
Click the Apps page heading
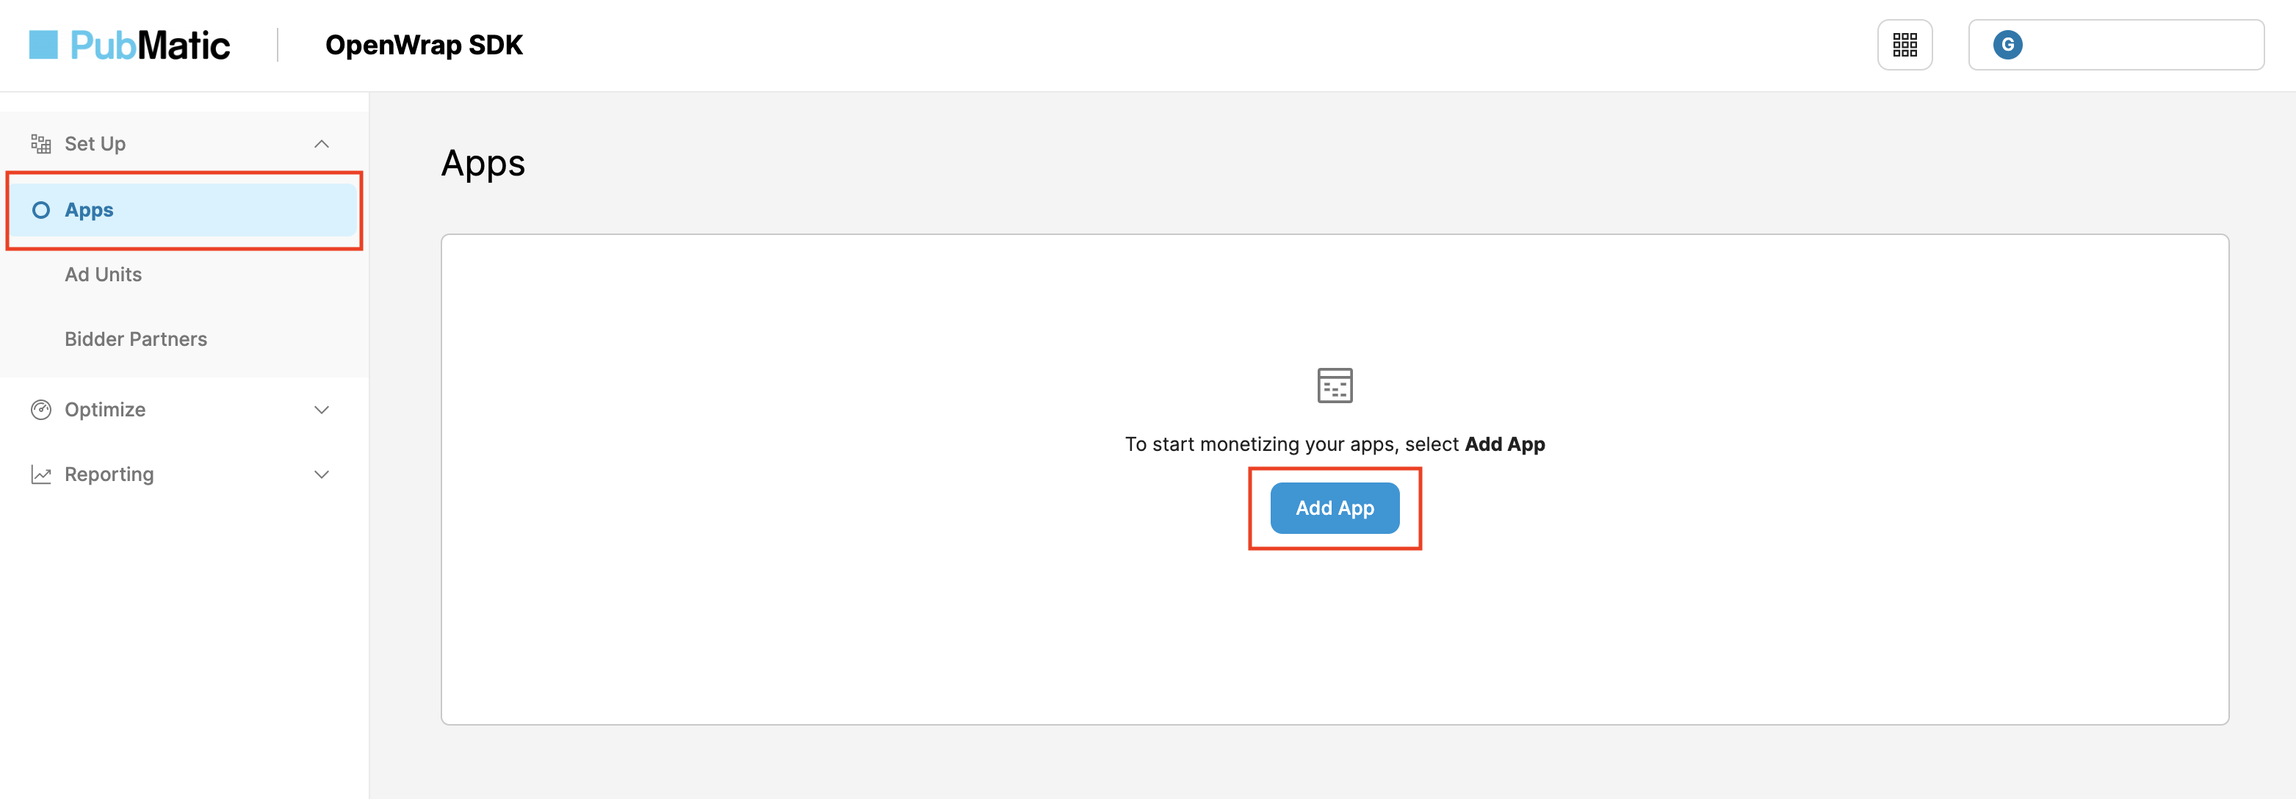pyautogui.click(x=483, y=163)
